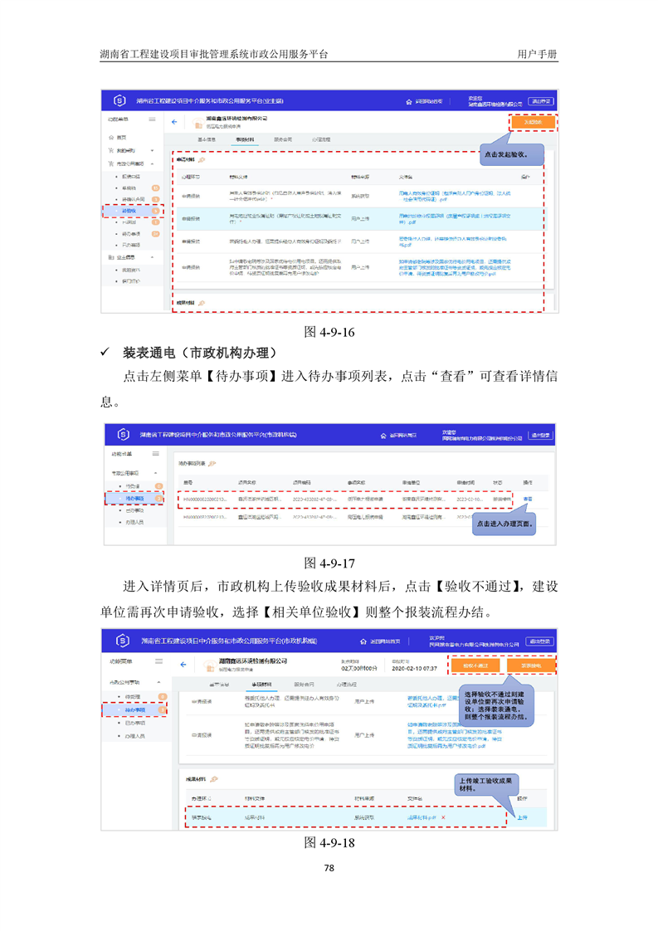Select 已办事项 in figure 4-9-18 sidebar
Viewport: 658px width, 931px height.
(134, 724)
